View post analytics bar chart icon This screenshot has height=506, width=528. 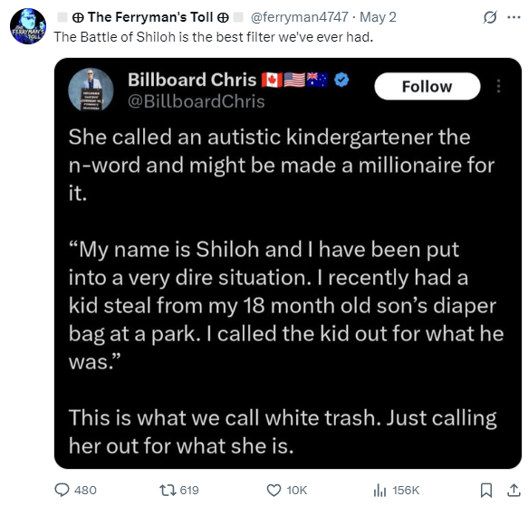click(x=379, y=491)
